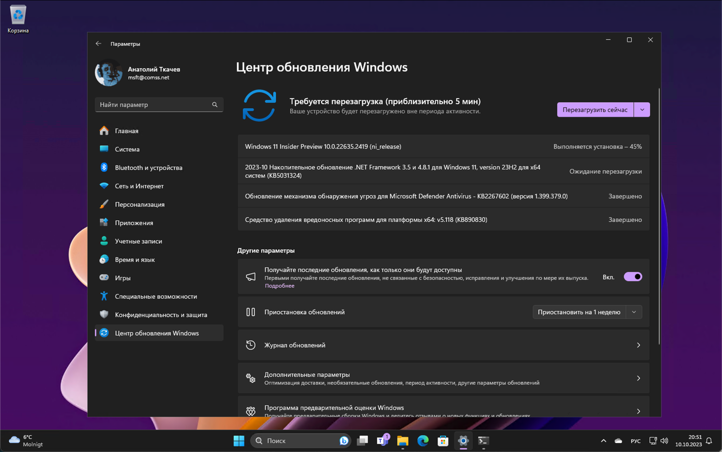Image resolution: width=722 pixels, height=452 pixels.
Task: Click the taskbar Поиск search box
Action: [x=300, y=440]
